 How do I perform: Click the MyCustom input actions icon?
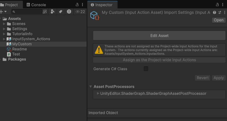coord(9,44)
